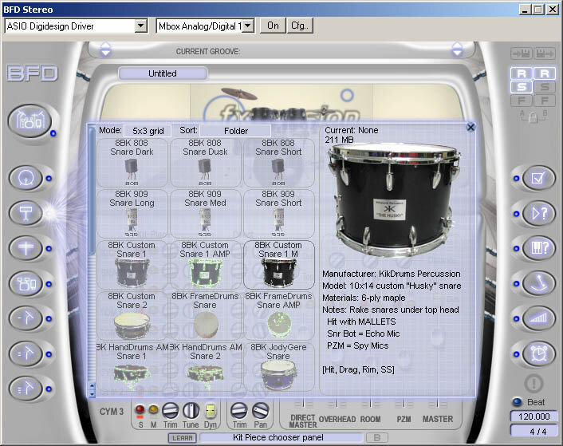
Task: Select 8BK 909 Snare Med kit piece
Action: pyautogui.click(x=205, y=213)
